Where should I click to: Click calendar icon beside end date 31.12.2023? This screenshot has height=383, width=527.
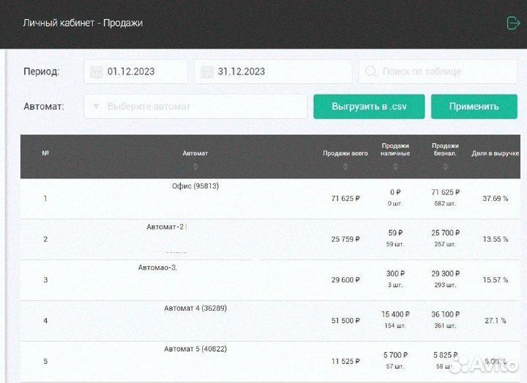pos(207,72)
